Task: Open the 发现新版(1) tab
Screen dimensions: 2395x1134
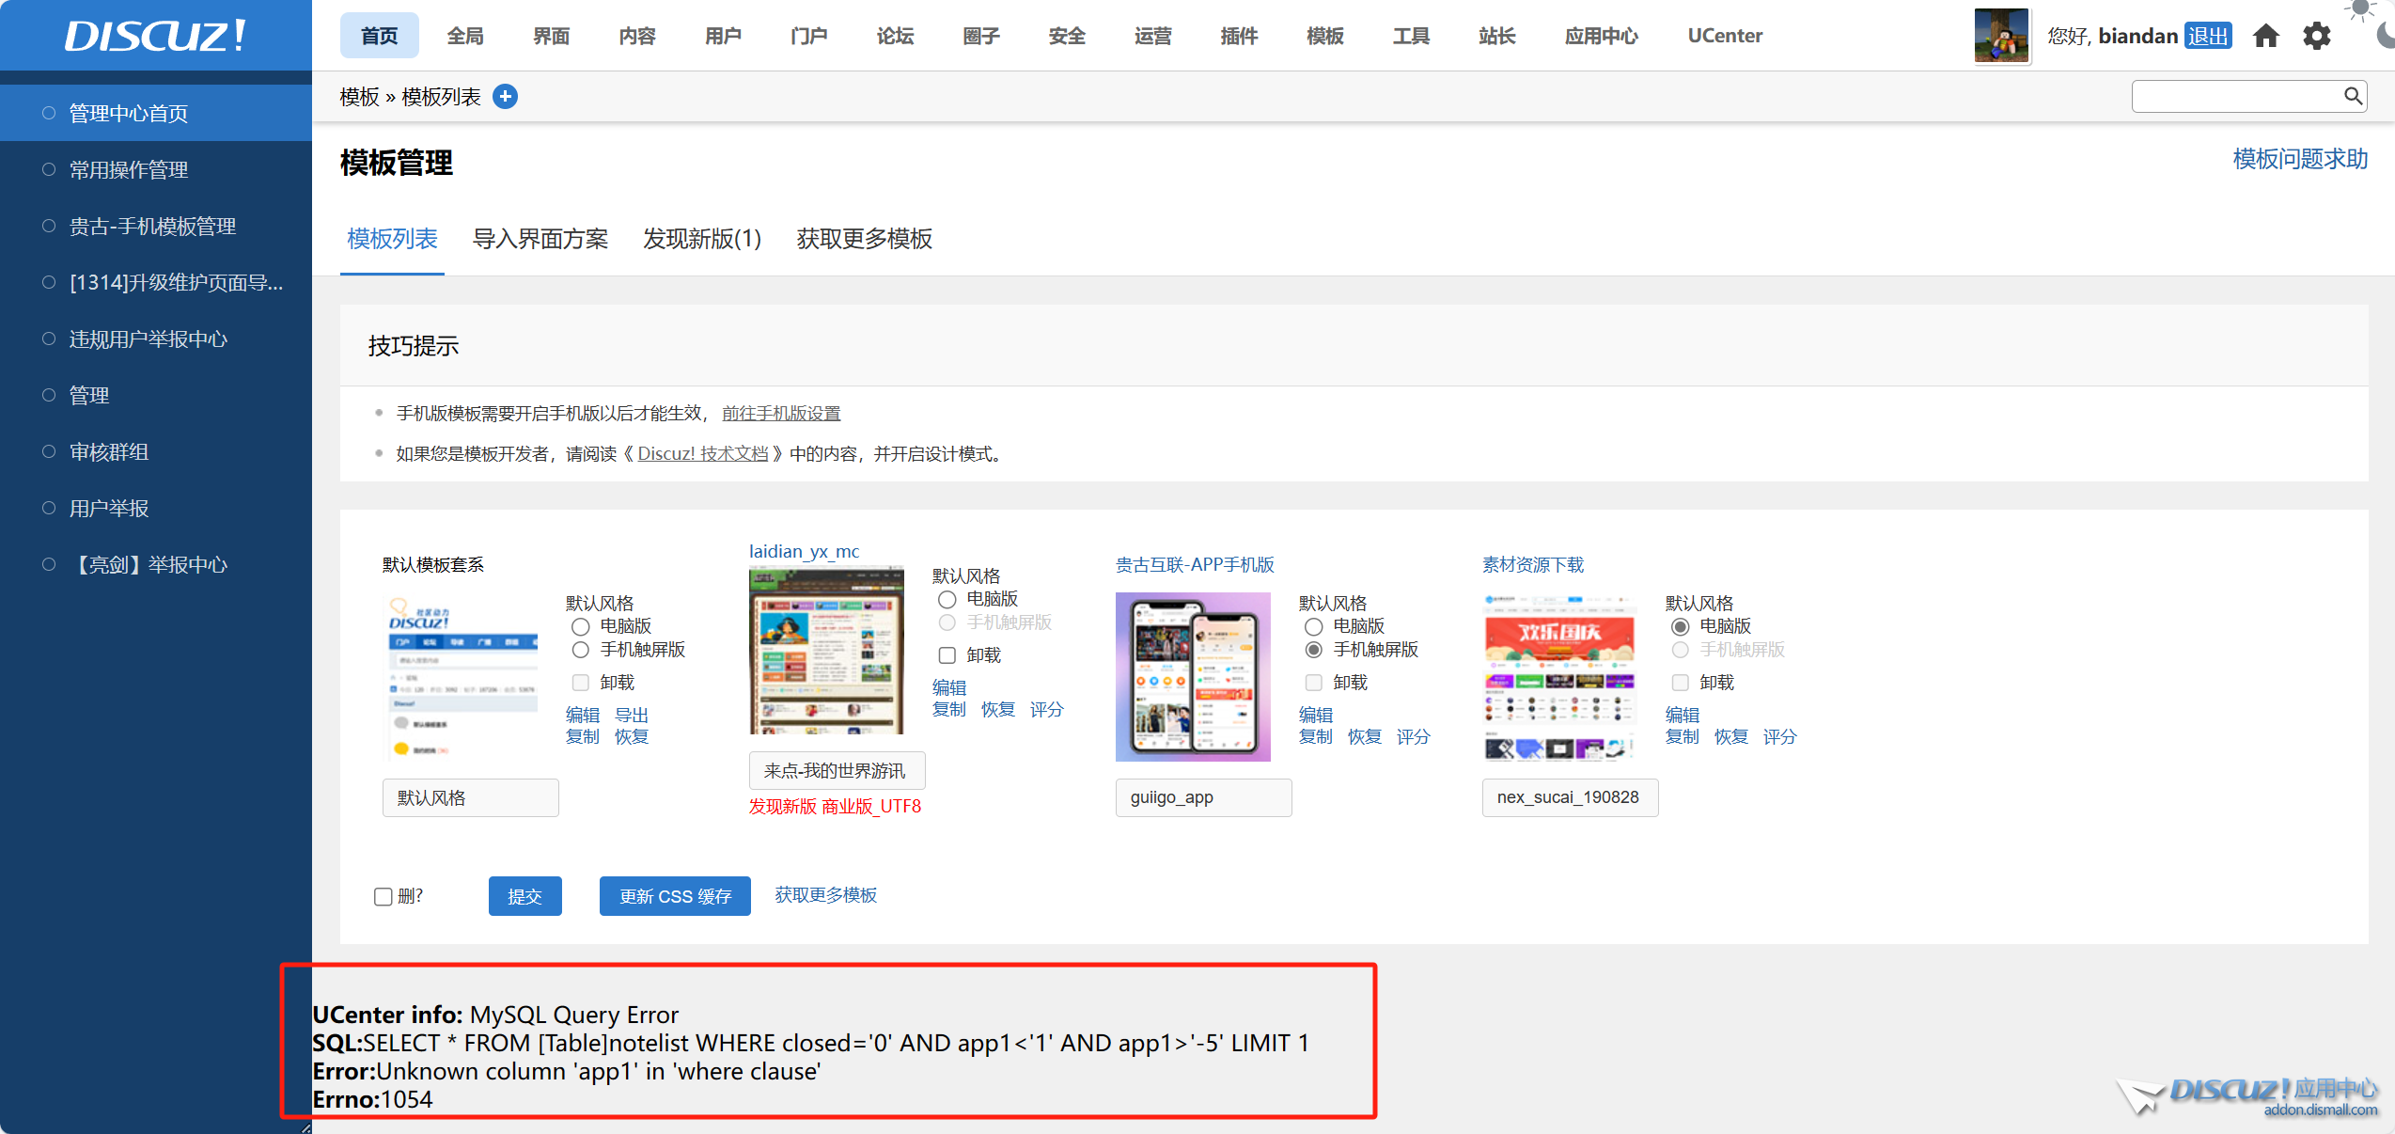Action: click(701, 239)
